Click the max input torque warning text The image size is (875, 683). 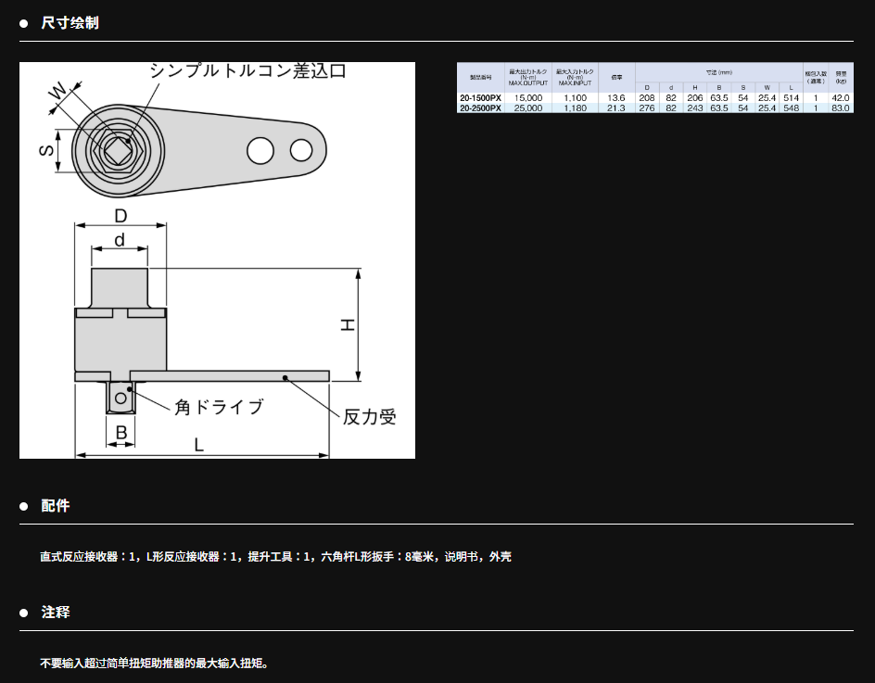[154, 664]
